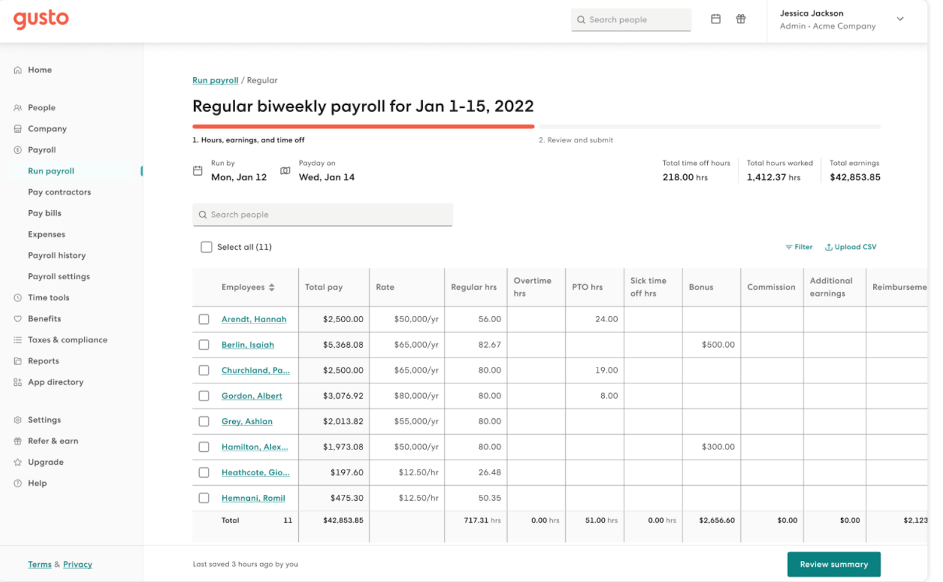Click the gift icon near the profile
Viewport: 943px width, 582px height.
click(x=741, y=19)
